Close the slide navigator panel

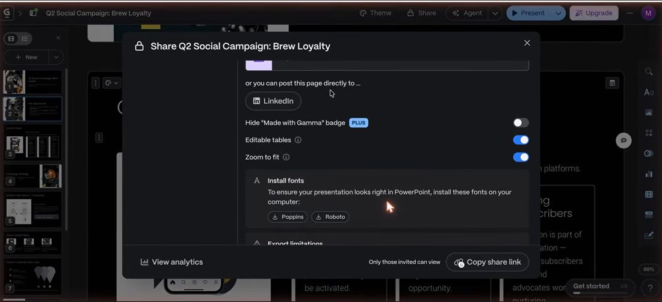(x=58, y=38)
